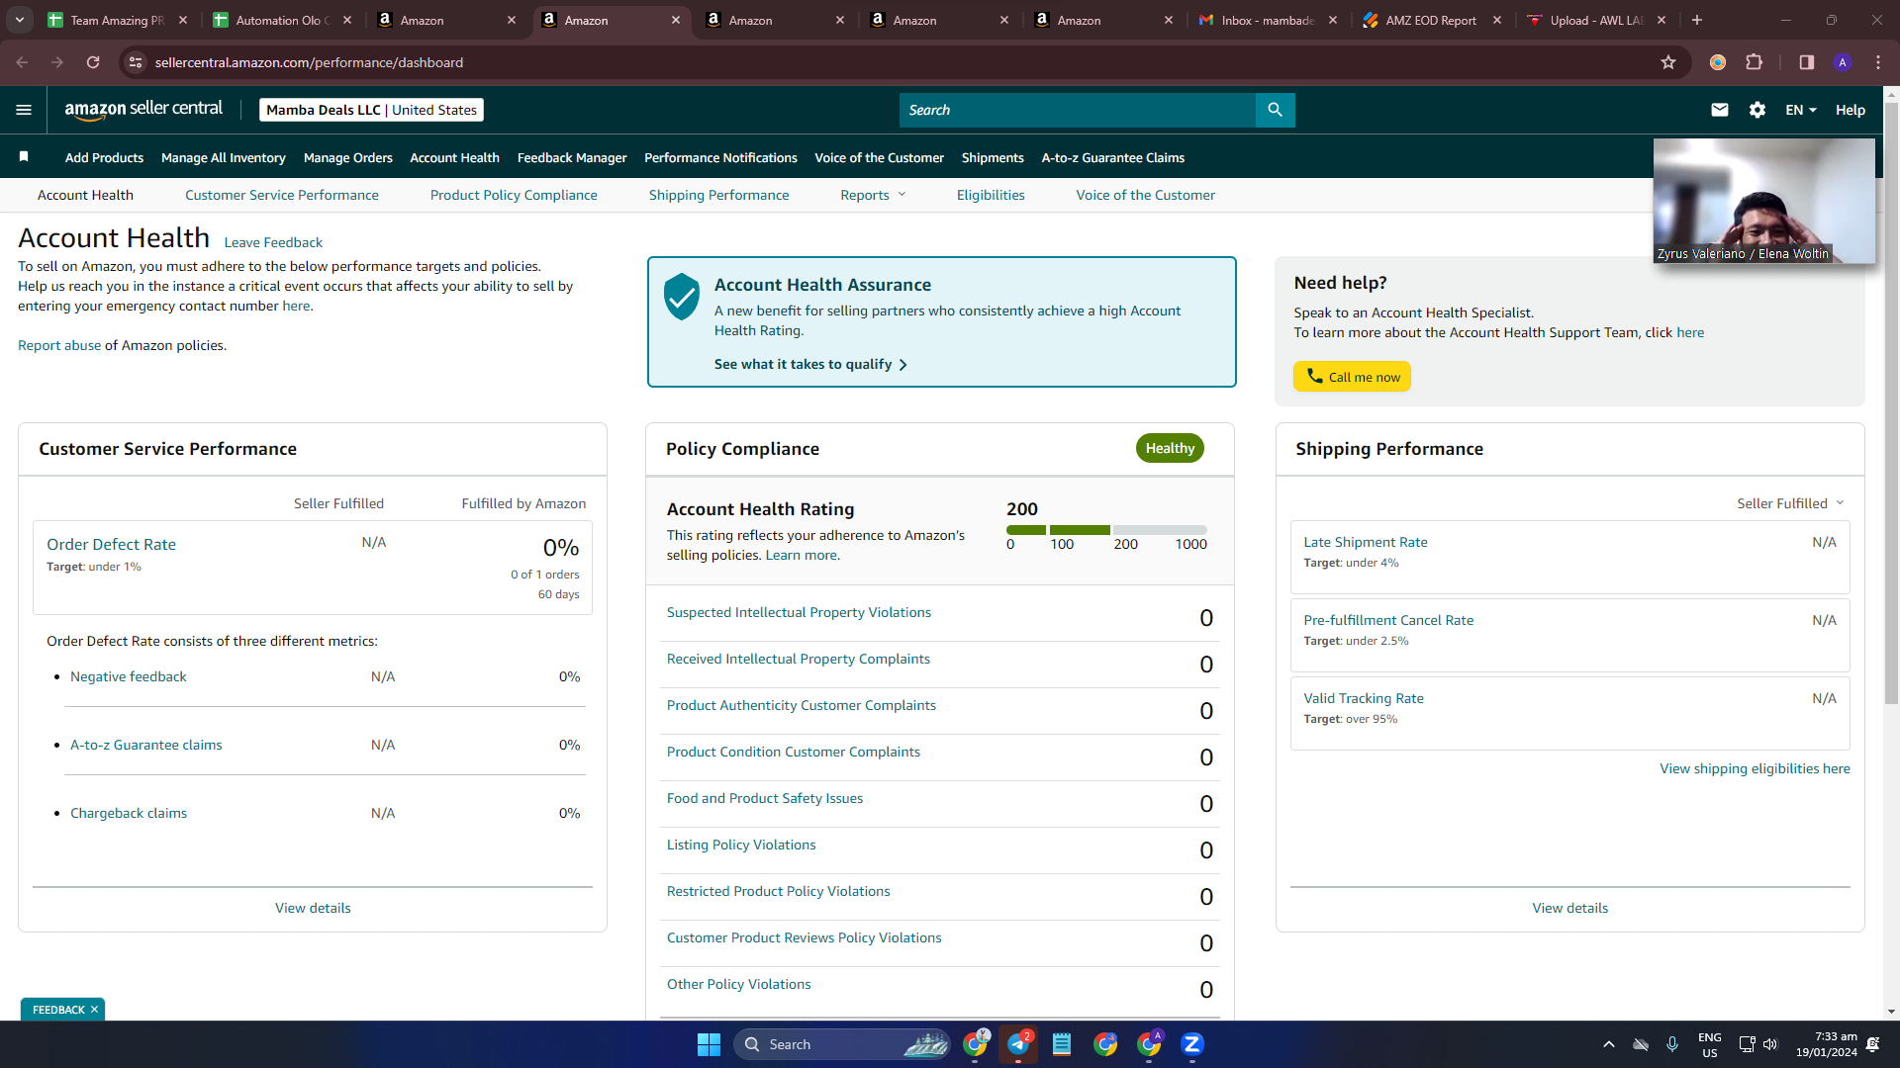The width and height of the screenshot is (1900, 1068).
Task: Open Manage All Inventory
Action: coord(224,157)
